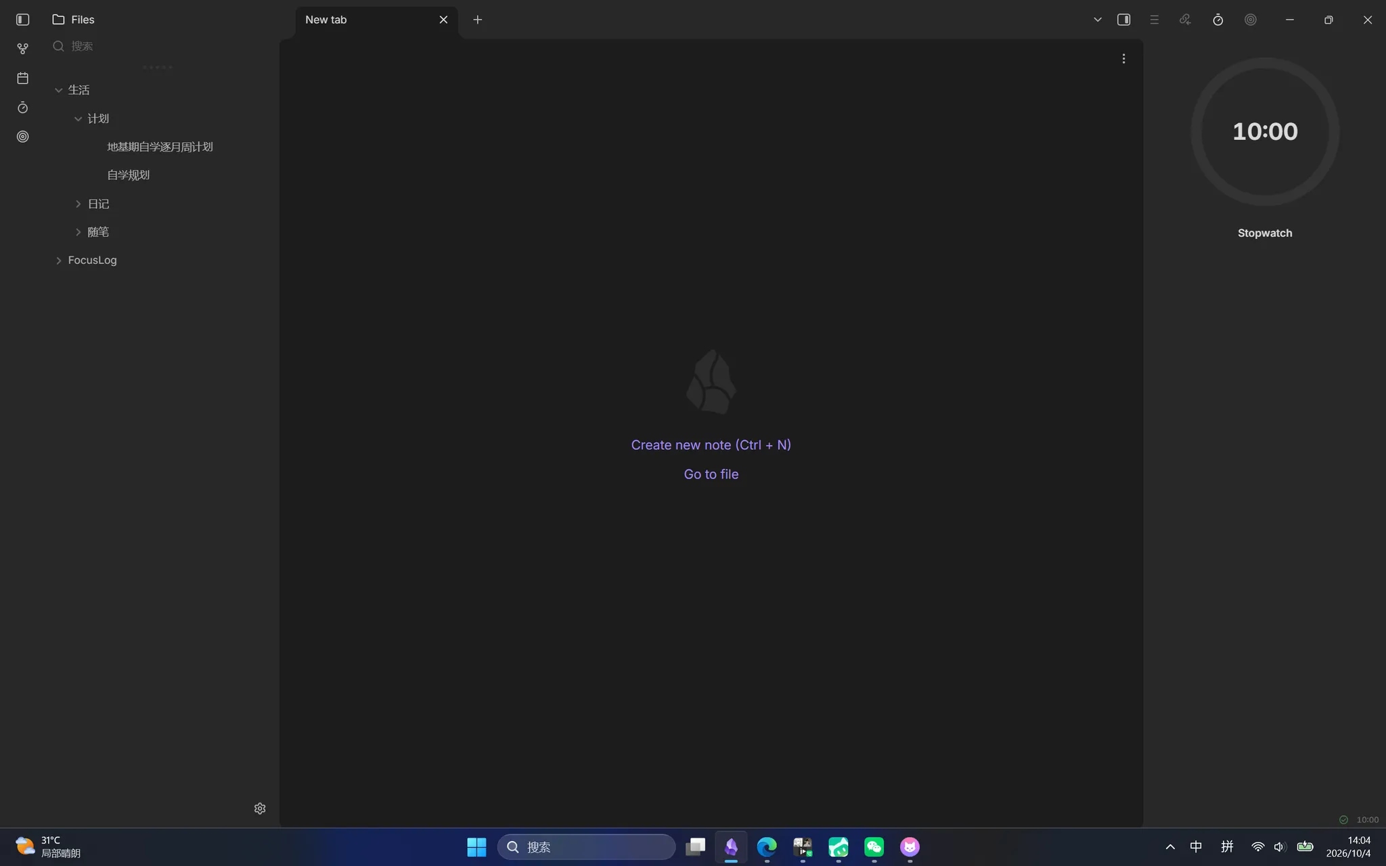Click Create new note link
This screenshot has width=1386, height=866.
click(711, 445)
